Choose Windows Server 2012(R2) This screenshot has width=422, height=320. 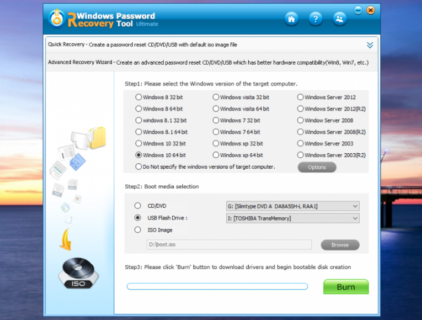point(331,109)
